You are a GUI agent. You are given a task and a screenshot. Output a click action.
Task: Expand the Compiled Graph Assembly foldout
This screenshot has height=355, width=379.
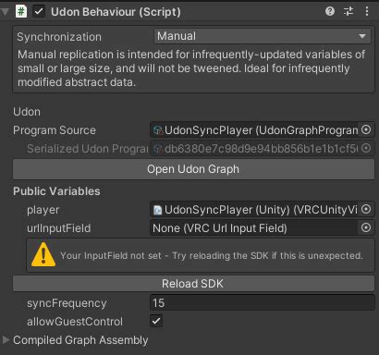pos(6,339)
